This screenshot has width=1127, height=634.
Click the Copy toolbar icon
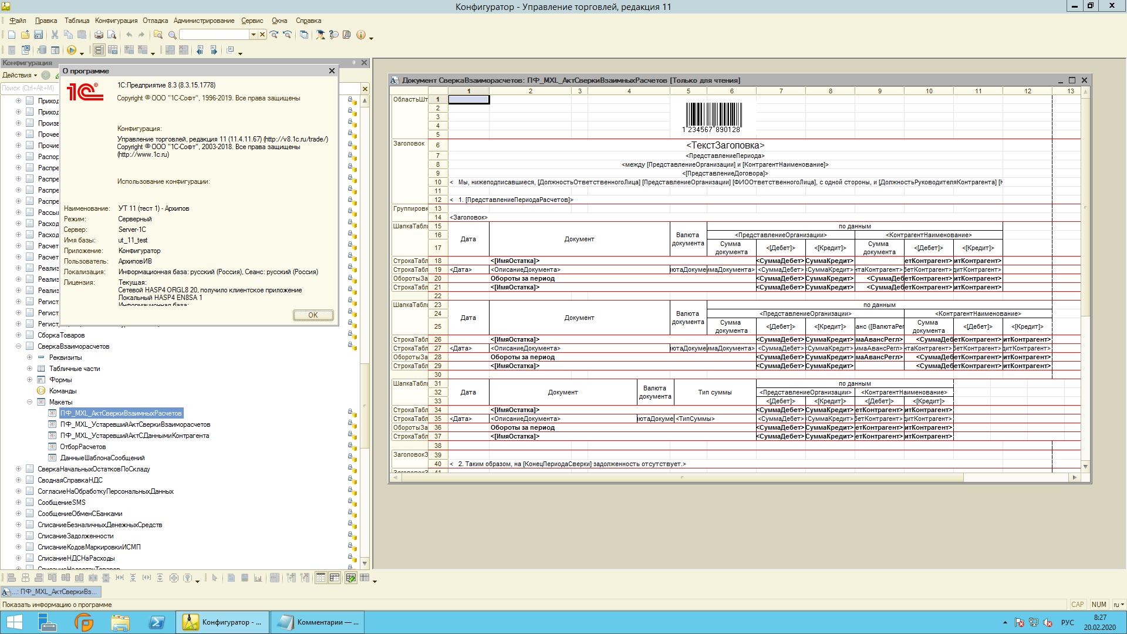click(x=68, y=35)
